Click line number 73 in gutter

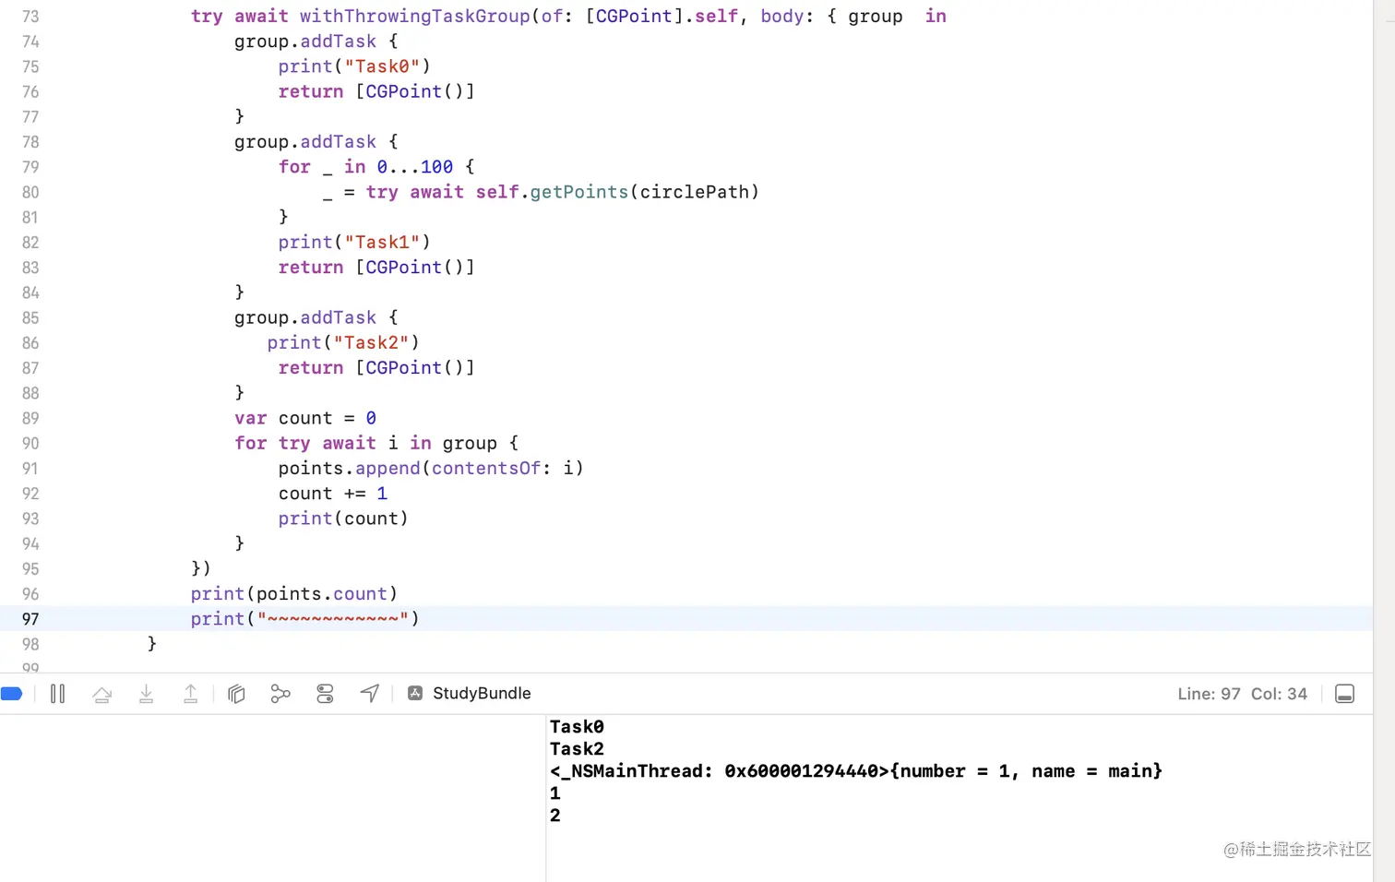pos(30,17)
